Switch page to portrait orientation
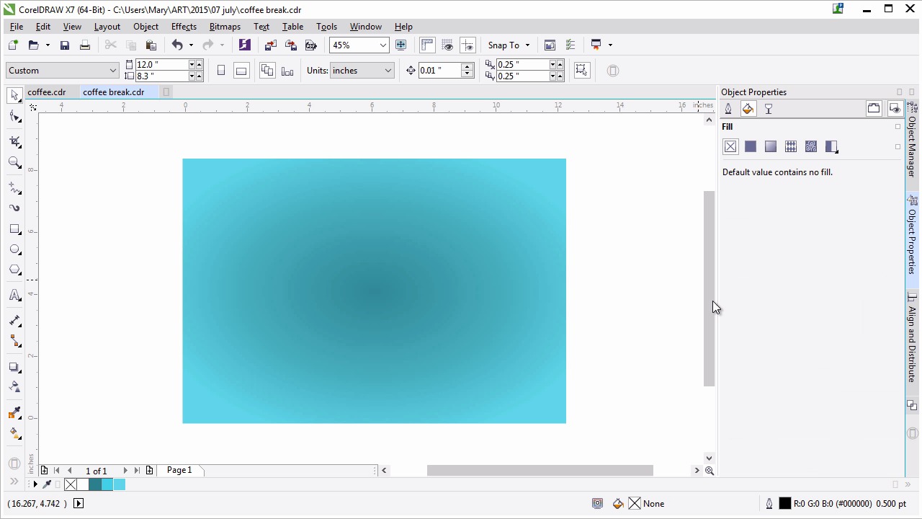922x519 pixels. coord(221,71)
